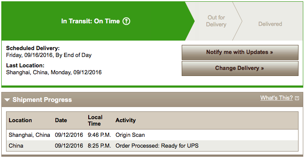305x158 pixels.
Task: Click the Date column header
Action: (x=61, y=120)
